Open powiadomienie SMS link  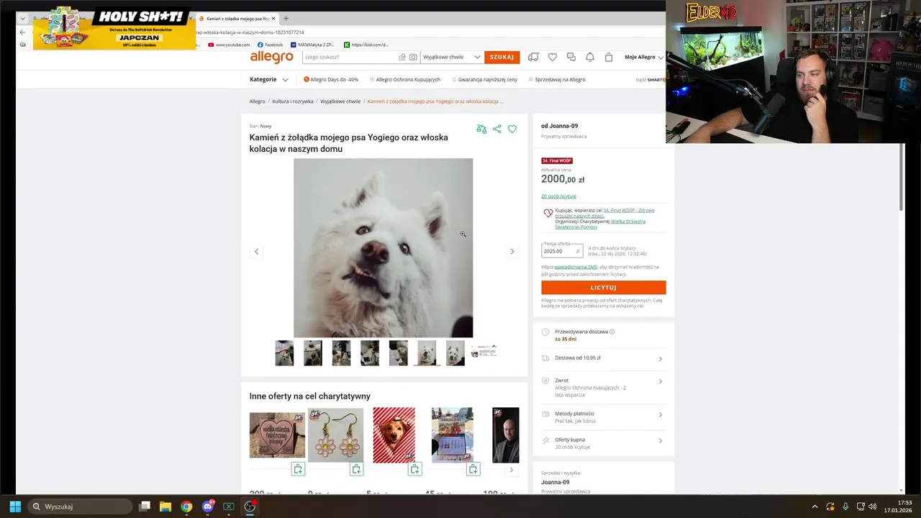(576, 267)
